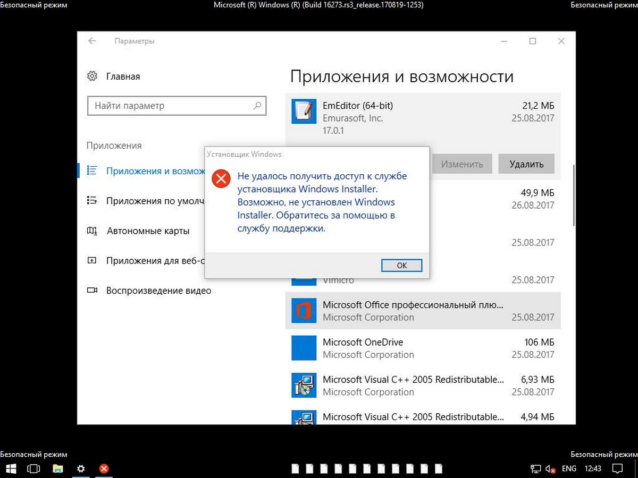The height and width of the screenshot is (478, 638).
Task: Click the Главная home link
Action: (x=123, y=76)
